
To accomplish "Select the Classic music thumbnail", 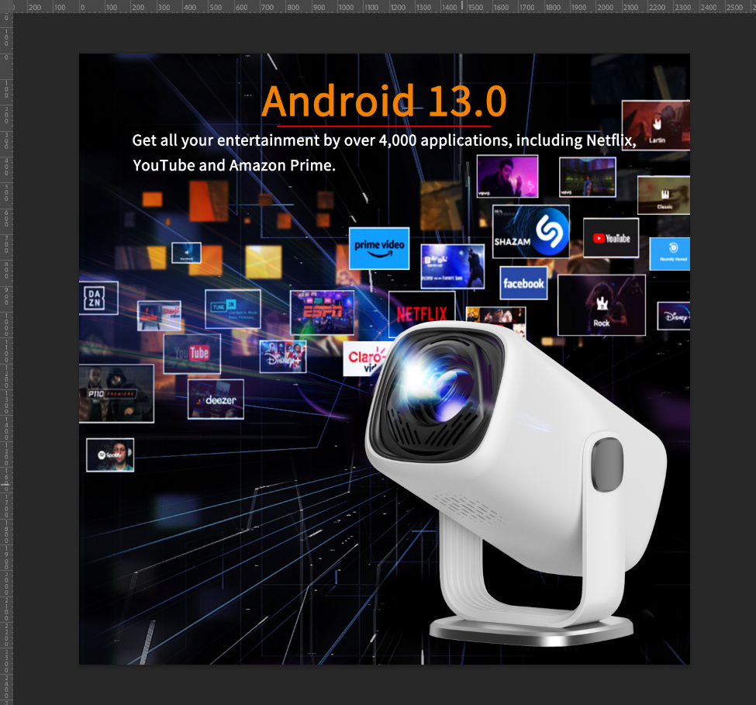I will [x=664, y=195].
